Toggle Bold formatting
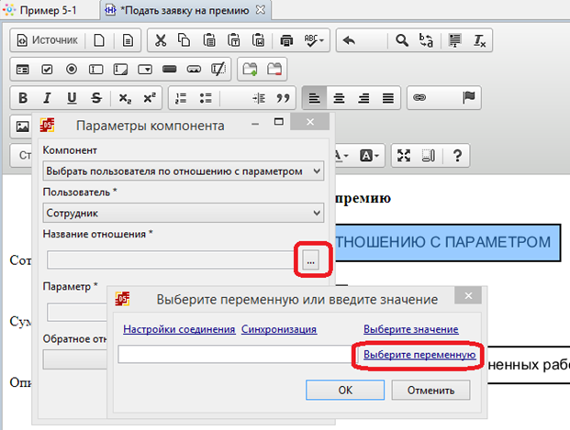 click(23, 97)
